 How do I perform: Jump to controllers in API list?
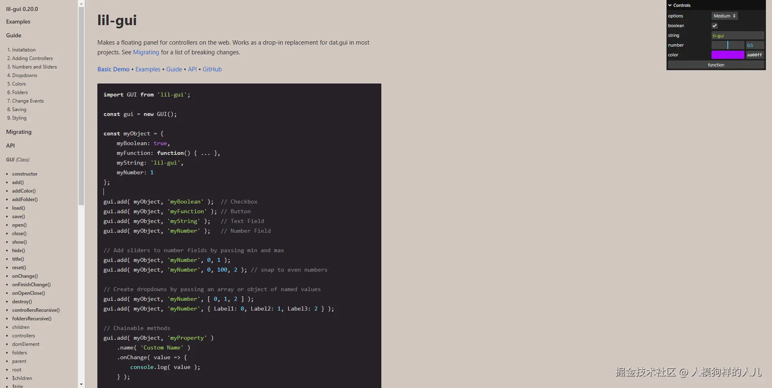(24, 336)
